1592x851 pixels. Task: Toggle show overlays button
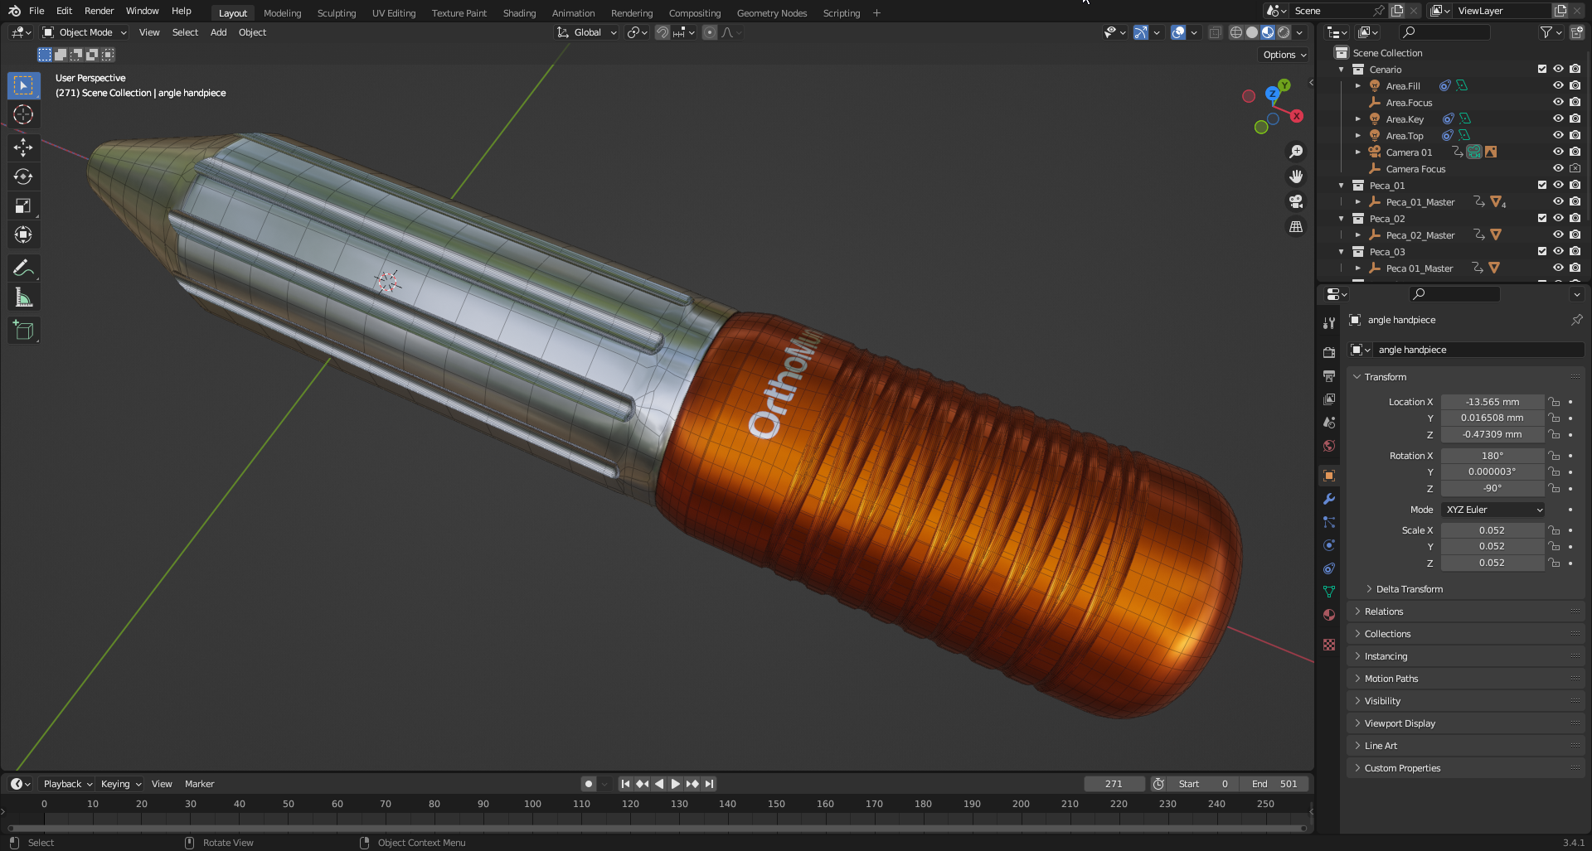coord(1178,32)
